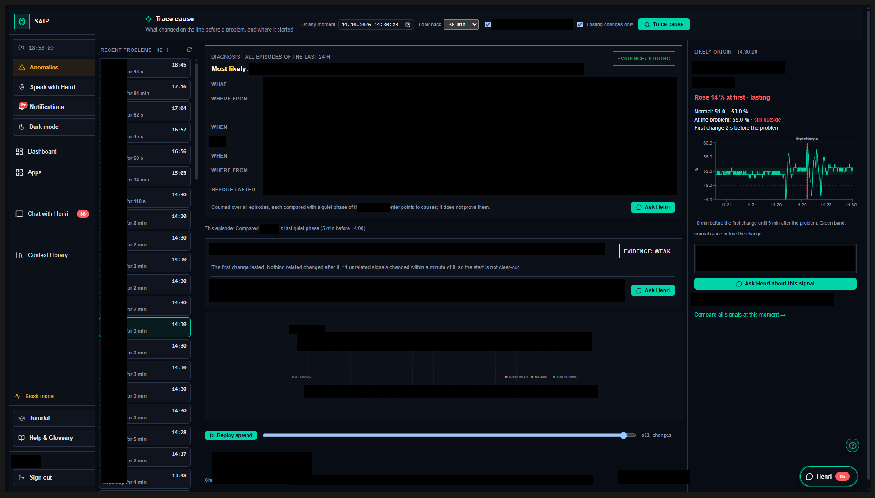Click the EVIDENCE: WEAK badge

click(x=647, y=251)
